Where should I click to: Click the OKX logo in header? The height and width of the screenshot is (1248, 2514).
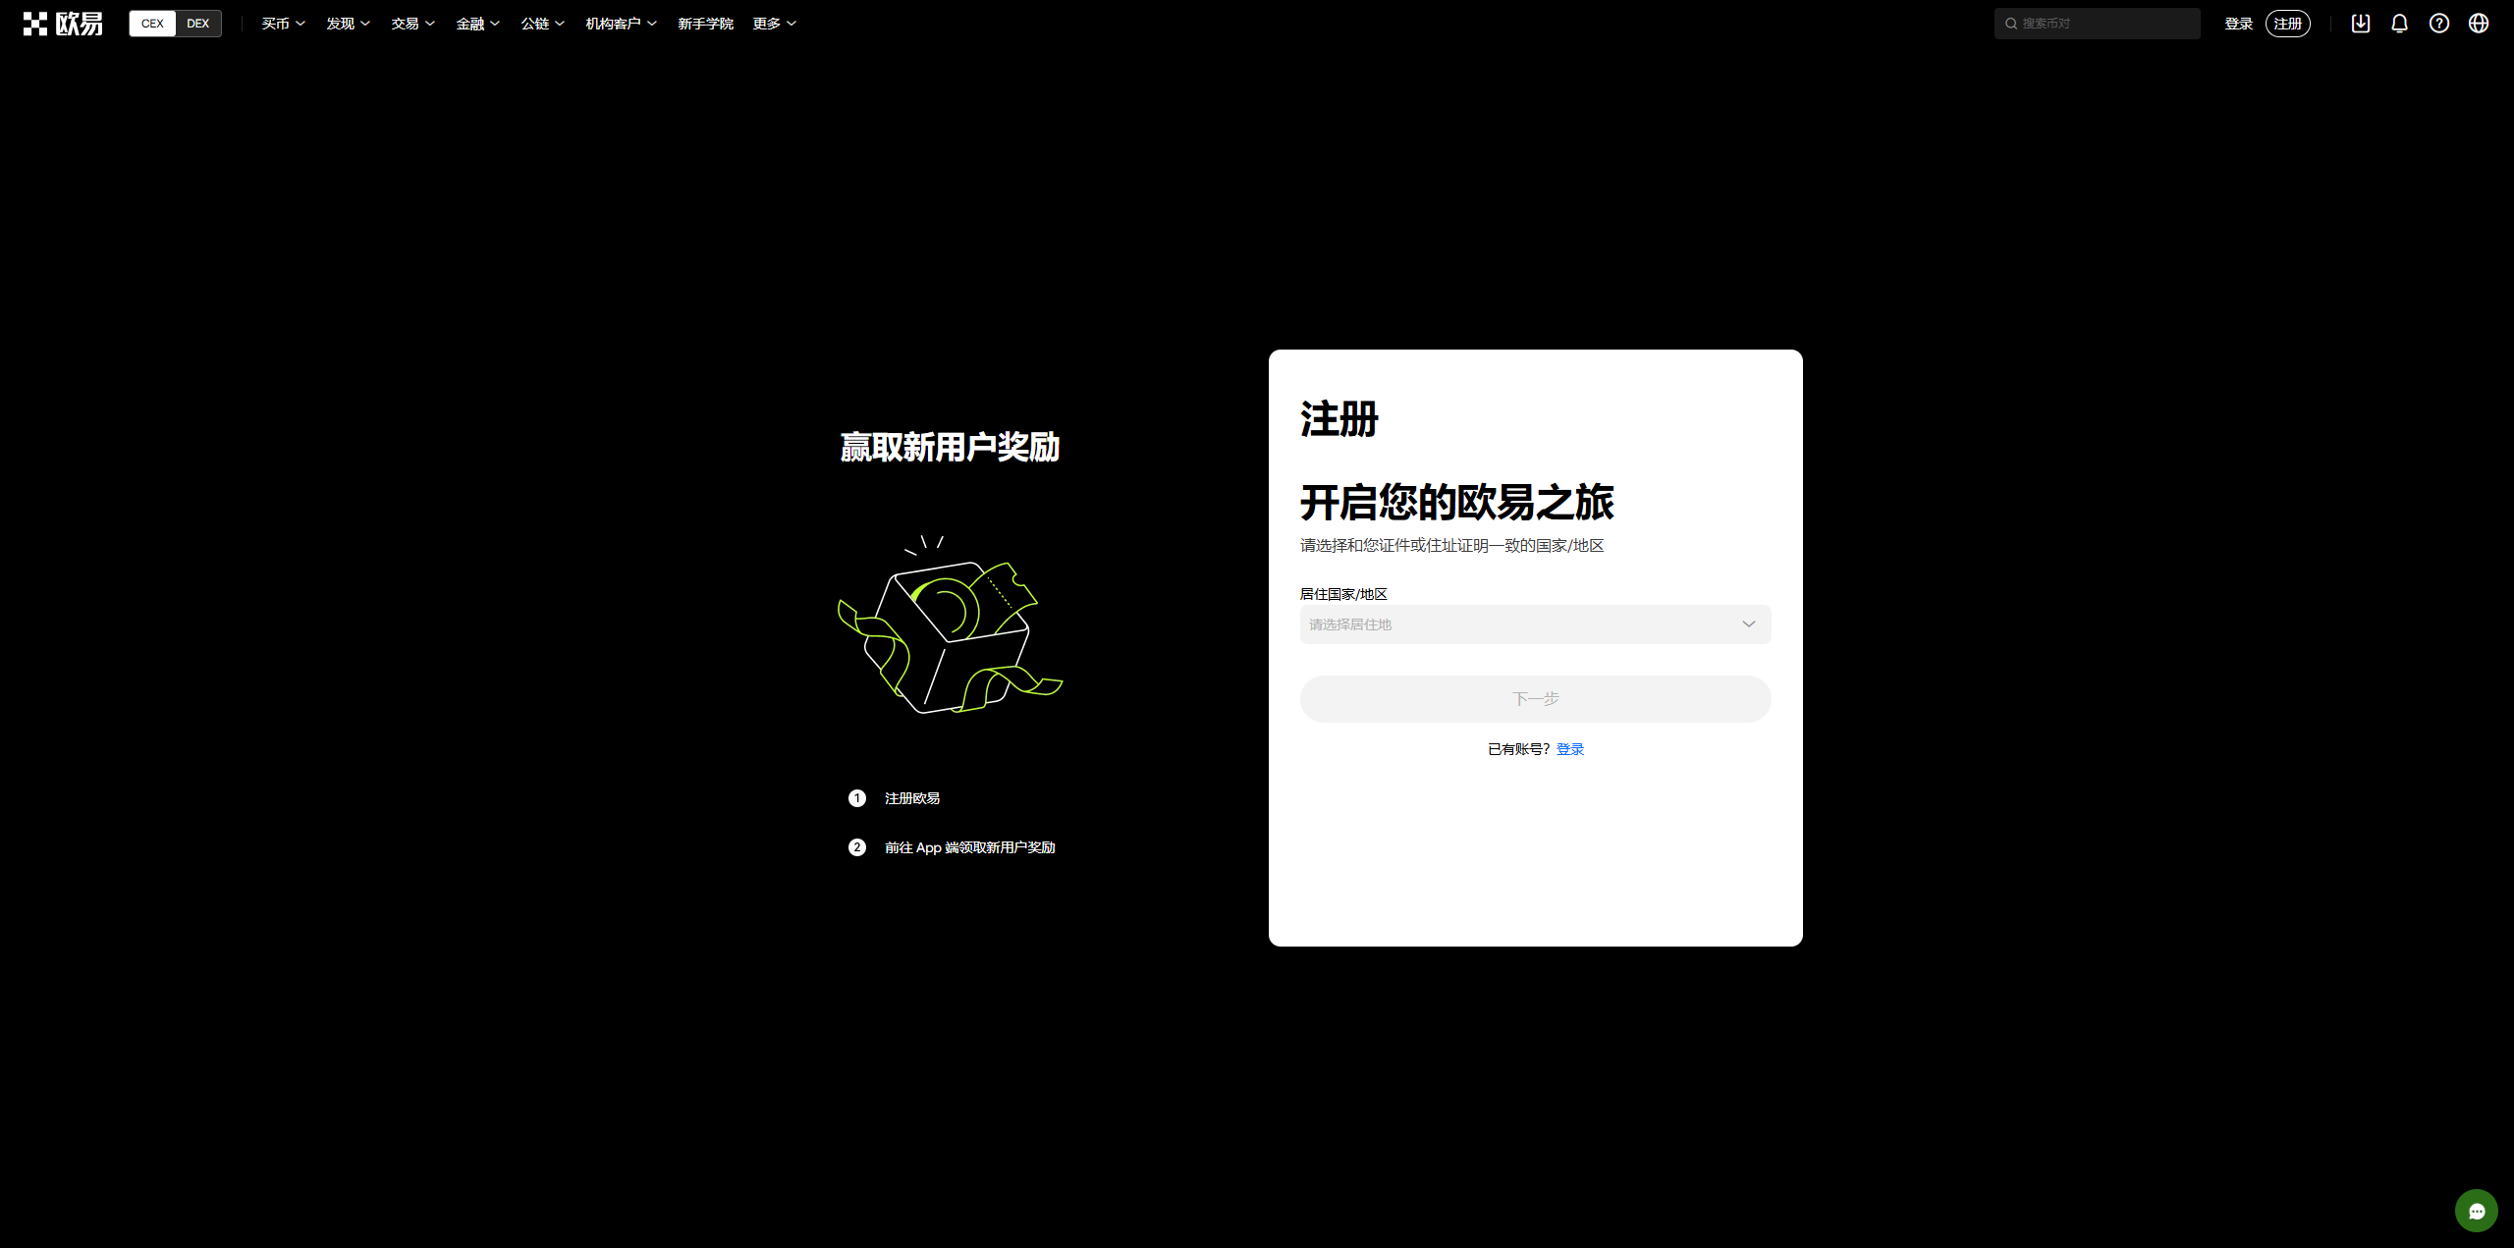pyautogui.click(x=63, y=24)
